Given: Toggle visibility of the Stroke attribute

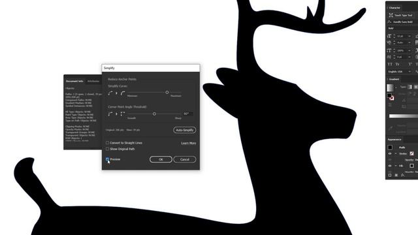Looking at the screenshot, I should pyautogui.click(x=390, y=154).
